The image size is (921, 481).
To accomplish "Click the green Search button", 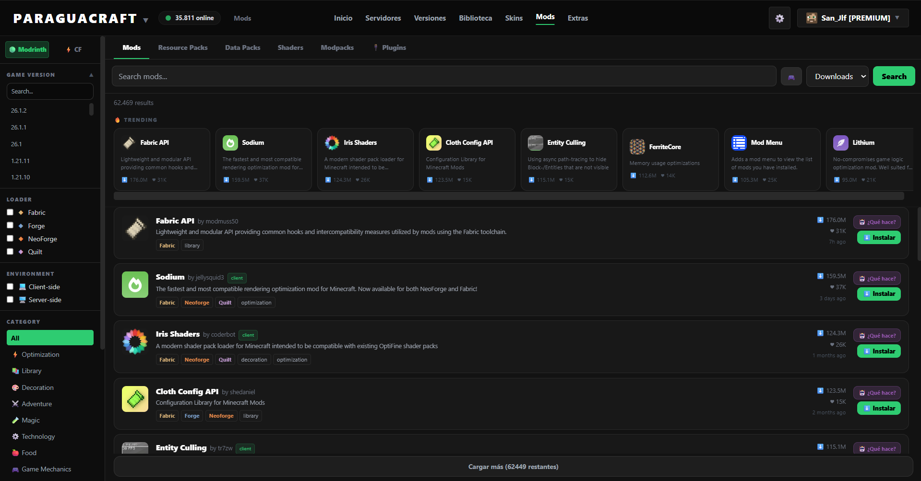I will click(x=894, y=76).
